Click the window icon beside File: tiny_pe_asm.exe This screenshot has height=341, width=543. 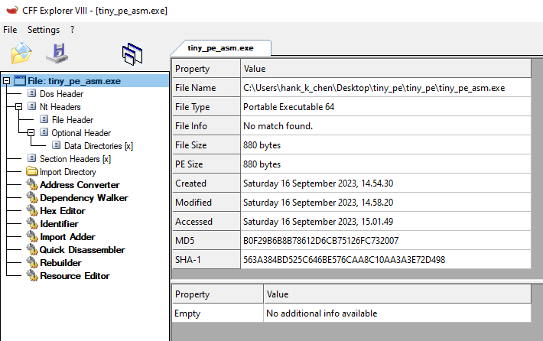[x=20, y=81]
